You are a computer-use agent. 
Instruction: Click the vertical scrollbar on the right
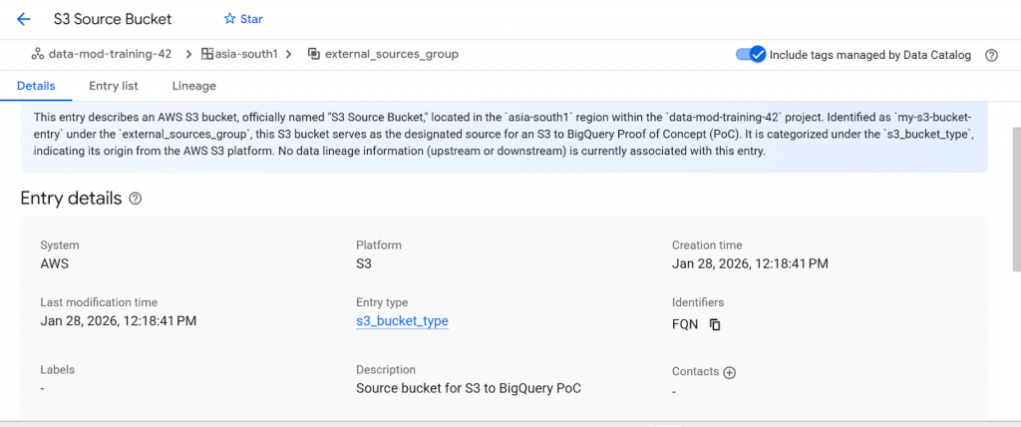pos(1015,200)
